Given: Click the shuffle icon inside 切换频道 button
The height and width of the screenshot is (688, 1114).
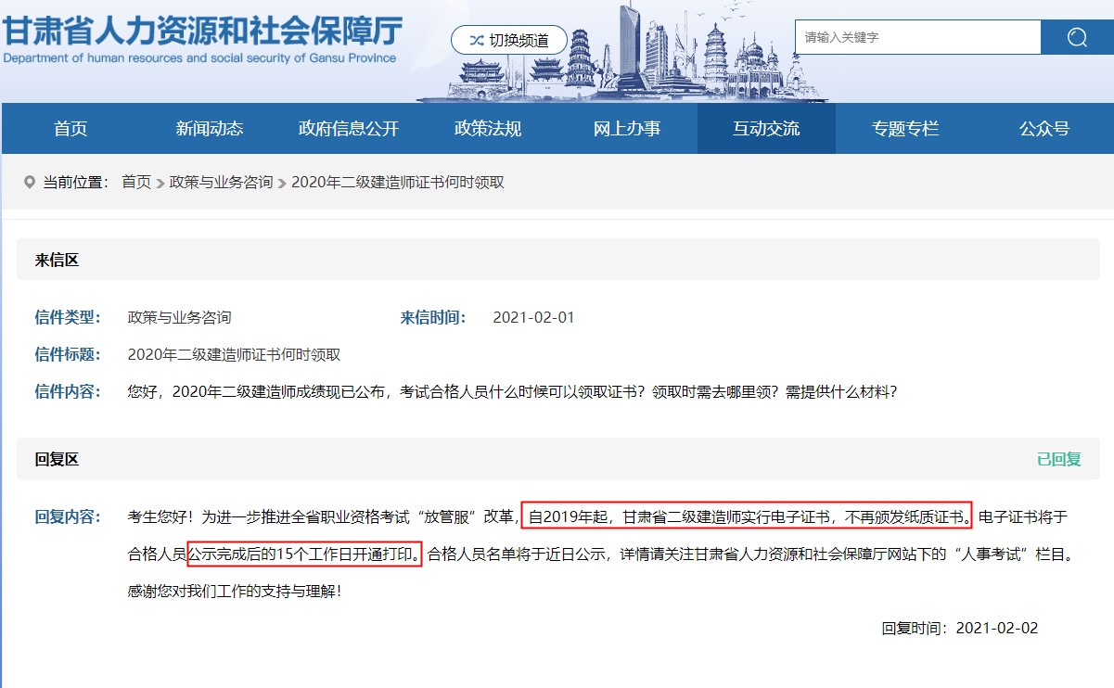Looking at the screenshot, I should pyautogui.click(x=477, y=40).
